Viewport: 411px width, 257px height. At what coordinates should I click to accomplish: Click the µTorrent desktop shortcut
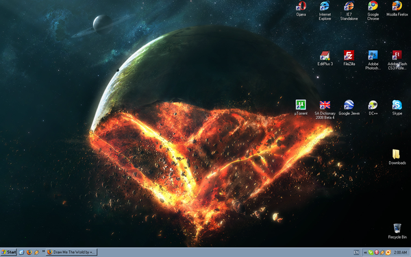pos(301,108)
